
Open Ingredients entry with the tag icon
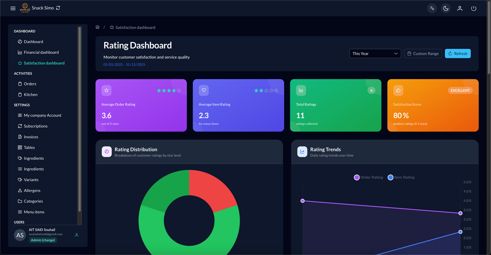[31, 158]
